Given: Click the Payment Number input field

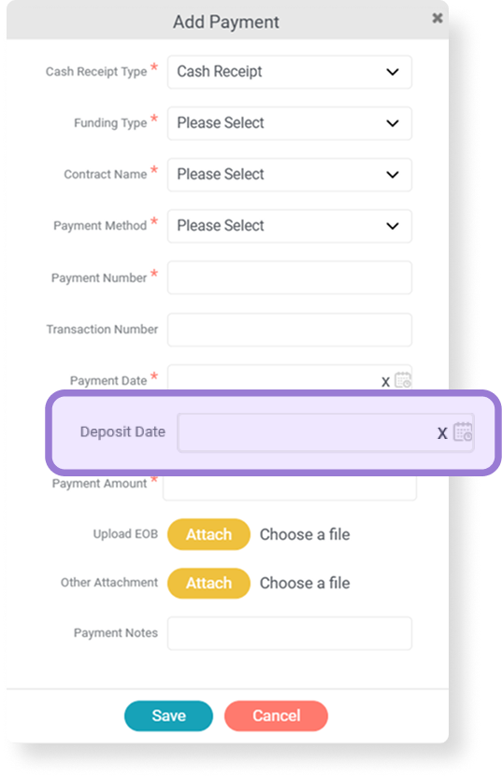Looking at the screenshot, I should [290, 277].
